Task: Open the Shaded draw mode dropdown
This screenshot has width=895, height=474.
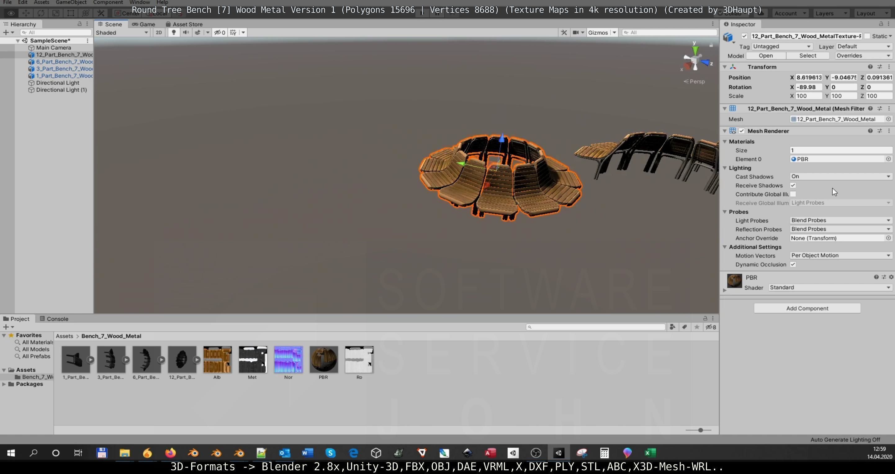Action: click(x=122, y=32)
